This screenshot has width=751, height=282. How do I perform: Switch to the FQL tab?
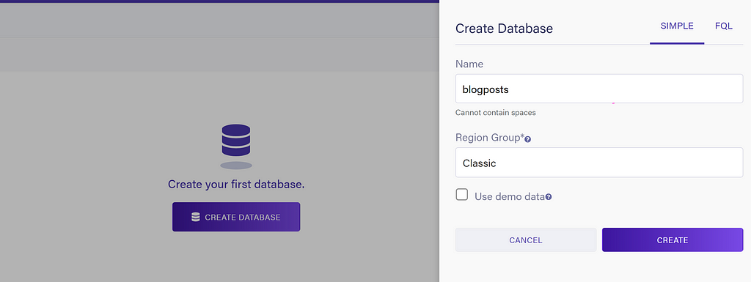(x=723, y=26)
